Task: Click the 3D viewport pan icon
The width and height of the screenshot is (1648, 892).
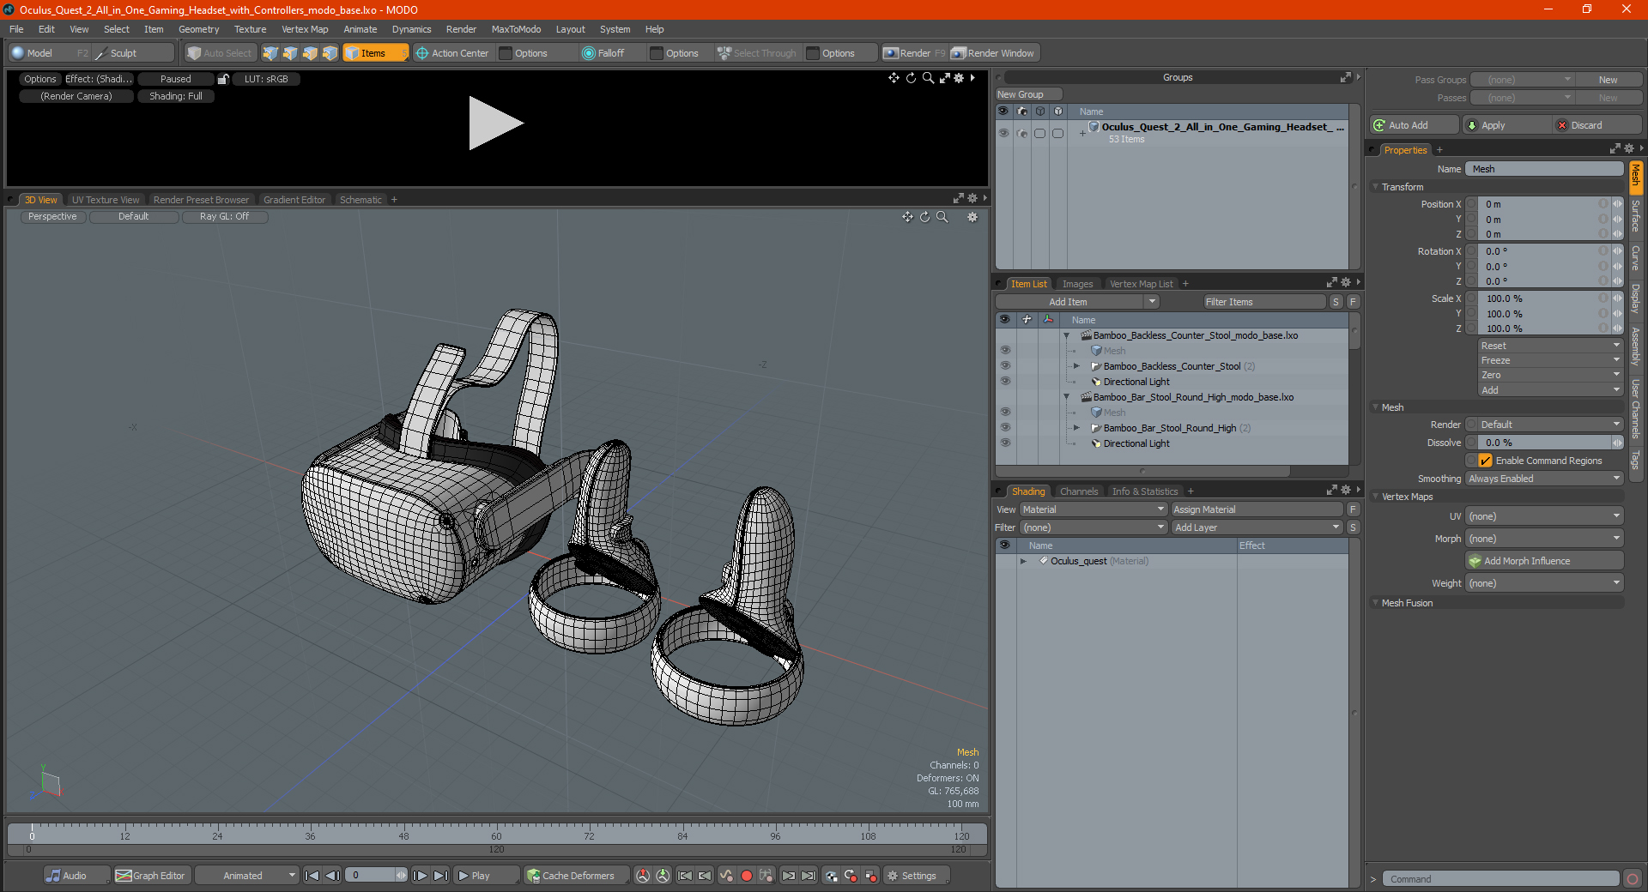Action: (907, 217)
